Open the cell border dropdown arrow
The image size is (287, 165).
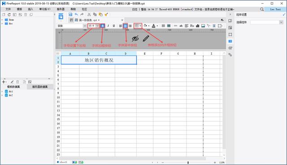coord(140,26)
